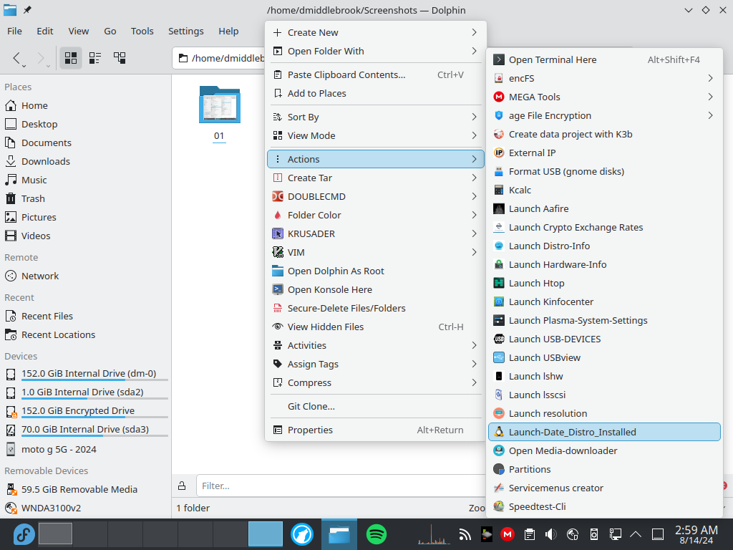Choose Open Konsole Here
The height and width of the screenshot is (550, 733).
click(375, 289)
